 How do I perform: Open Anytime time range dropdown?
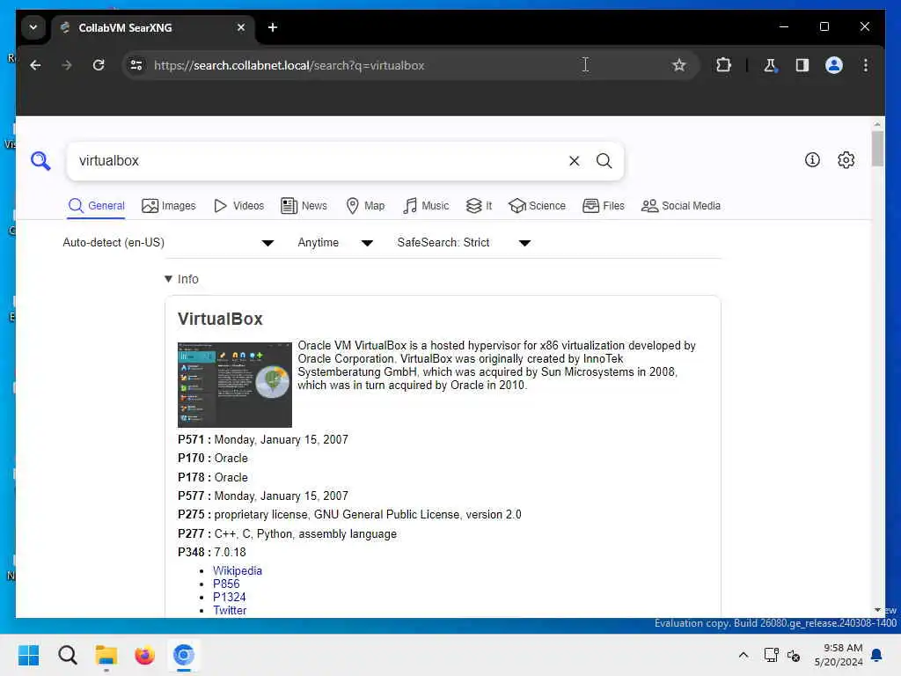click(x=335, y=243)
